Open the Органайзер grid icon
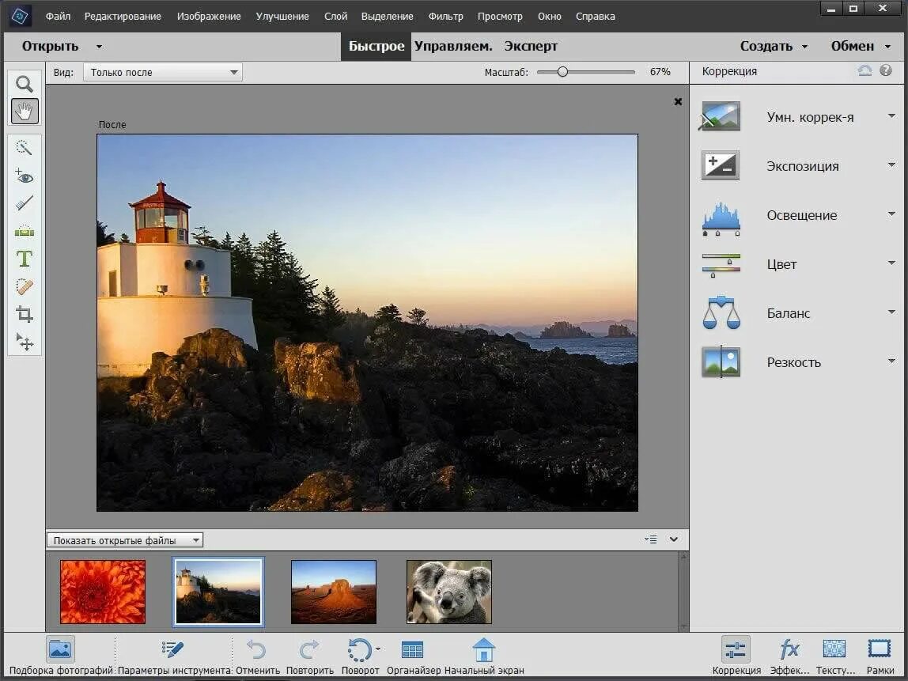908x681 pixels. coord(412,650)
